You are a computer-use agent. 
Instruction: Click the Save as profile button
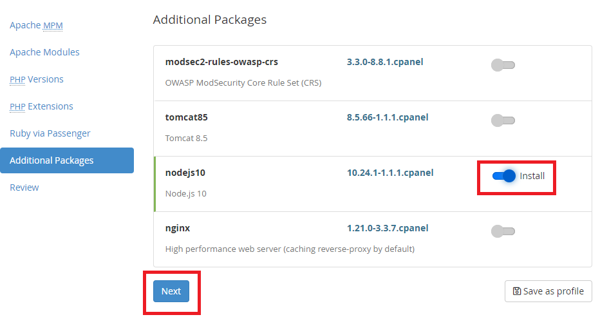[x=548, y=291]
